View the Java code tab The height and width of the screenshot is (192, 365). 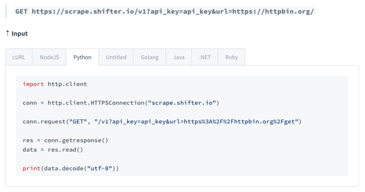pyautogui.click(x=178, y=57)
